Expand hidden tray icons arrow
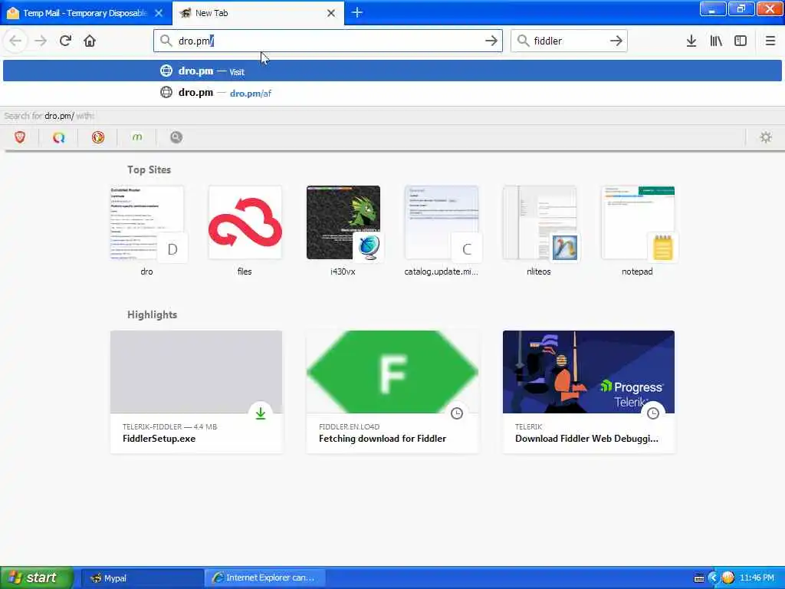The width and height of the screenshot is (785, 589). pos(714,578)
